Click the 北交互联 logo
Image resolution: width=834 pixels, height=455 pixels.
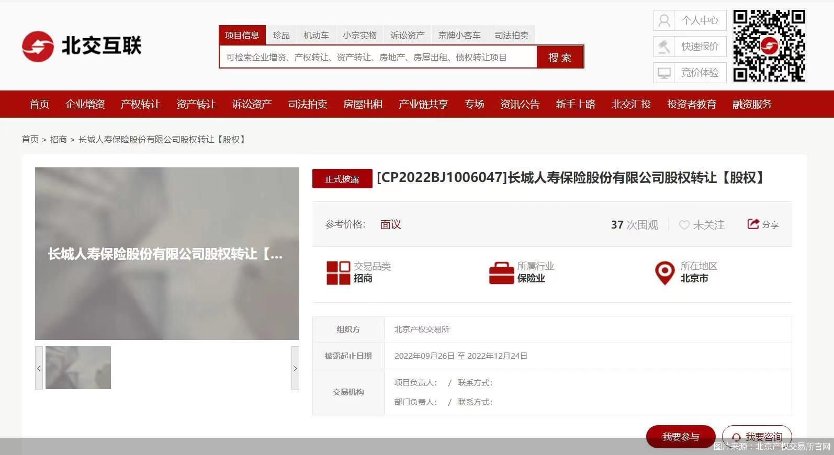coord(82,46)
